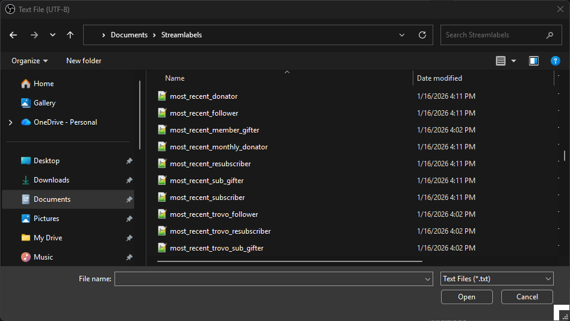Image resolution: width=570 pixels, height=321 pixels.
Task: Go up one folder level
Action: [70, 35]
